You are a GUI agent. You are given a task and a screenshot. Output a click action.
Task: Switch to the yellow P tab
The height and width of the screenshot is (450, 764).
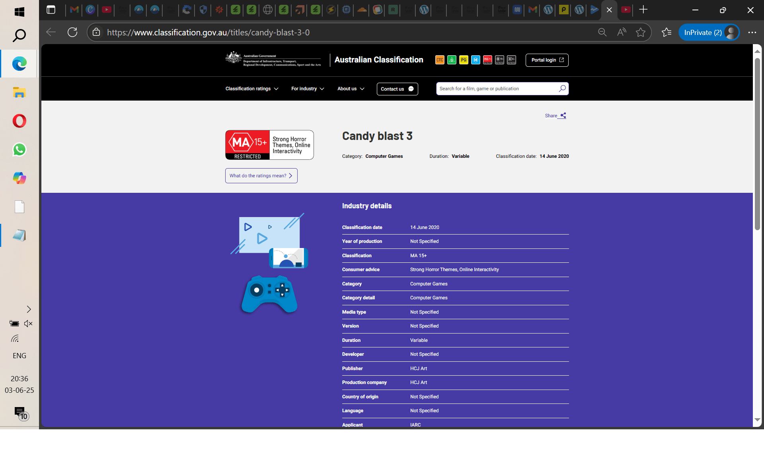coord(564,10)
